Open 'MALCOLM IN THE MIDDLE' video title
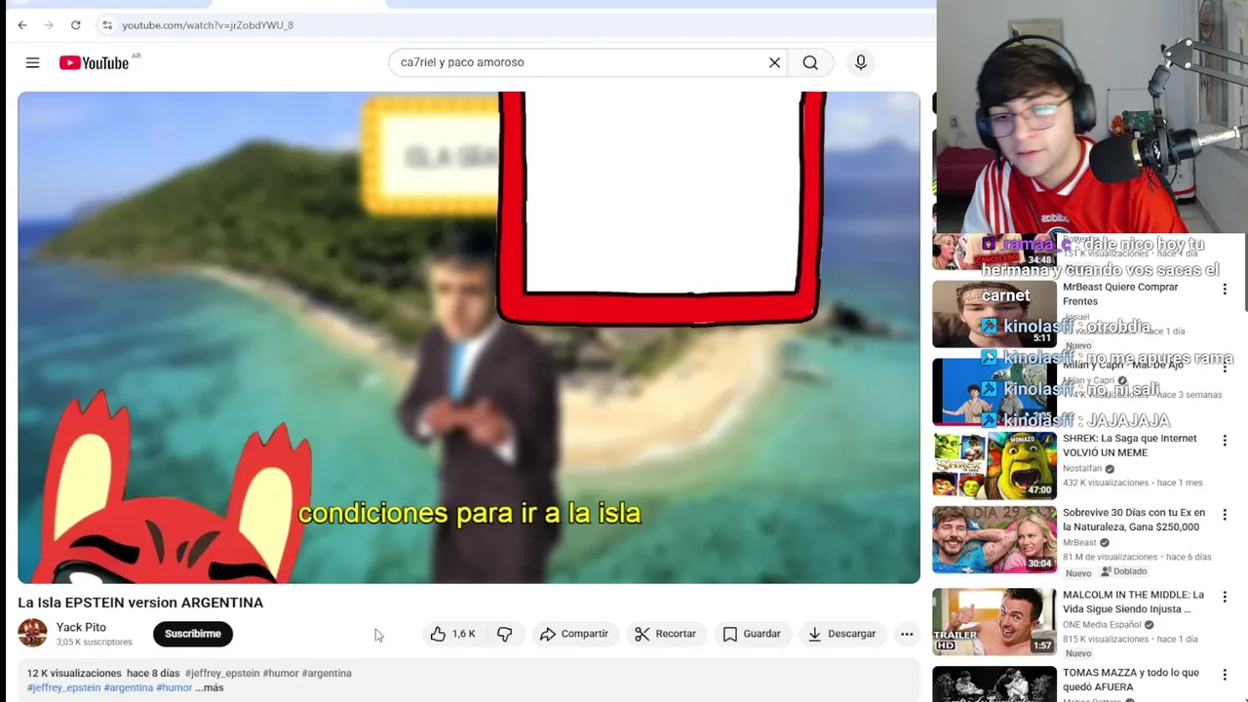Image resolution: width=1248 pixels, height=702 pixels. (x=1133, y=602)
